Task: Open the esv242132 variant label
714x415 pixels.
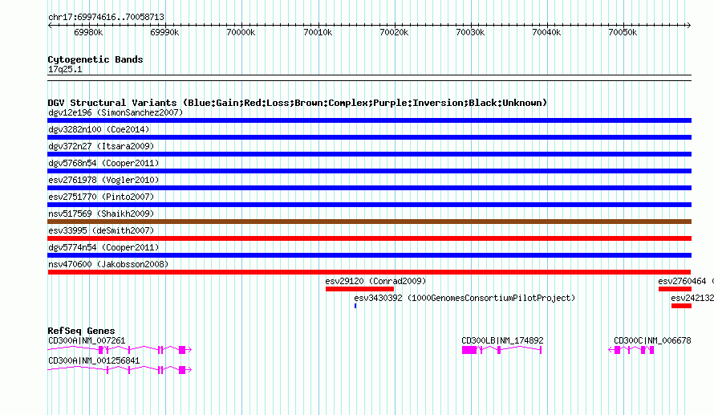Action: click(692, 298)
